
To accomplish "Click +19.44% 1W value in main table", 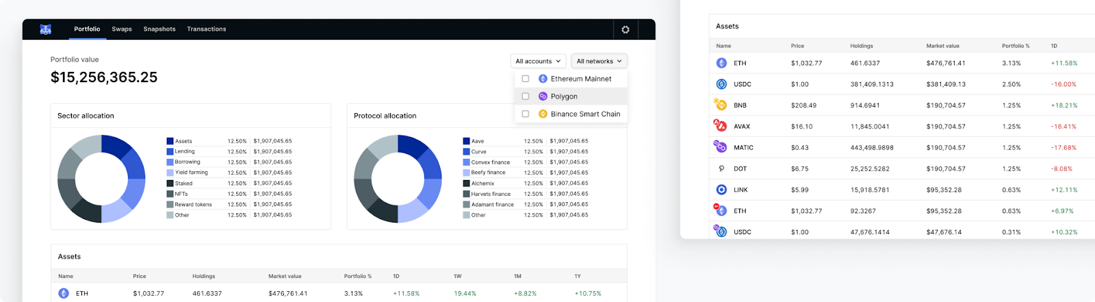I will pyautogui.click(x=465, y=293).
